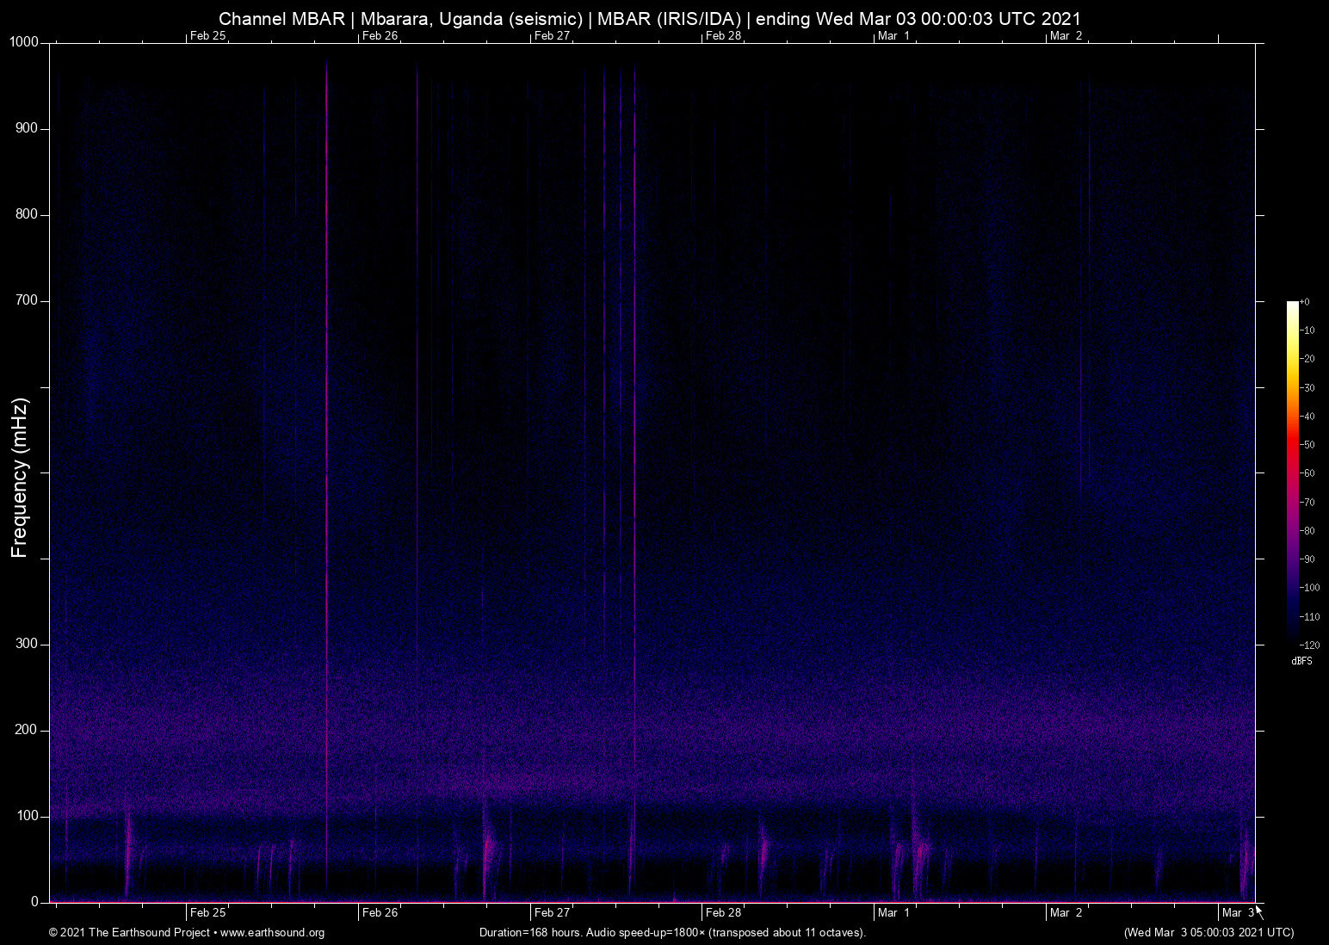The image size is (1329, 945).
Task: Click the dBFS color scale bar
Action: (1292, 472)
